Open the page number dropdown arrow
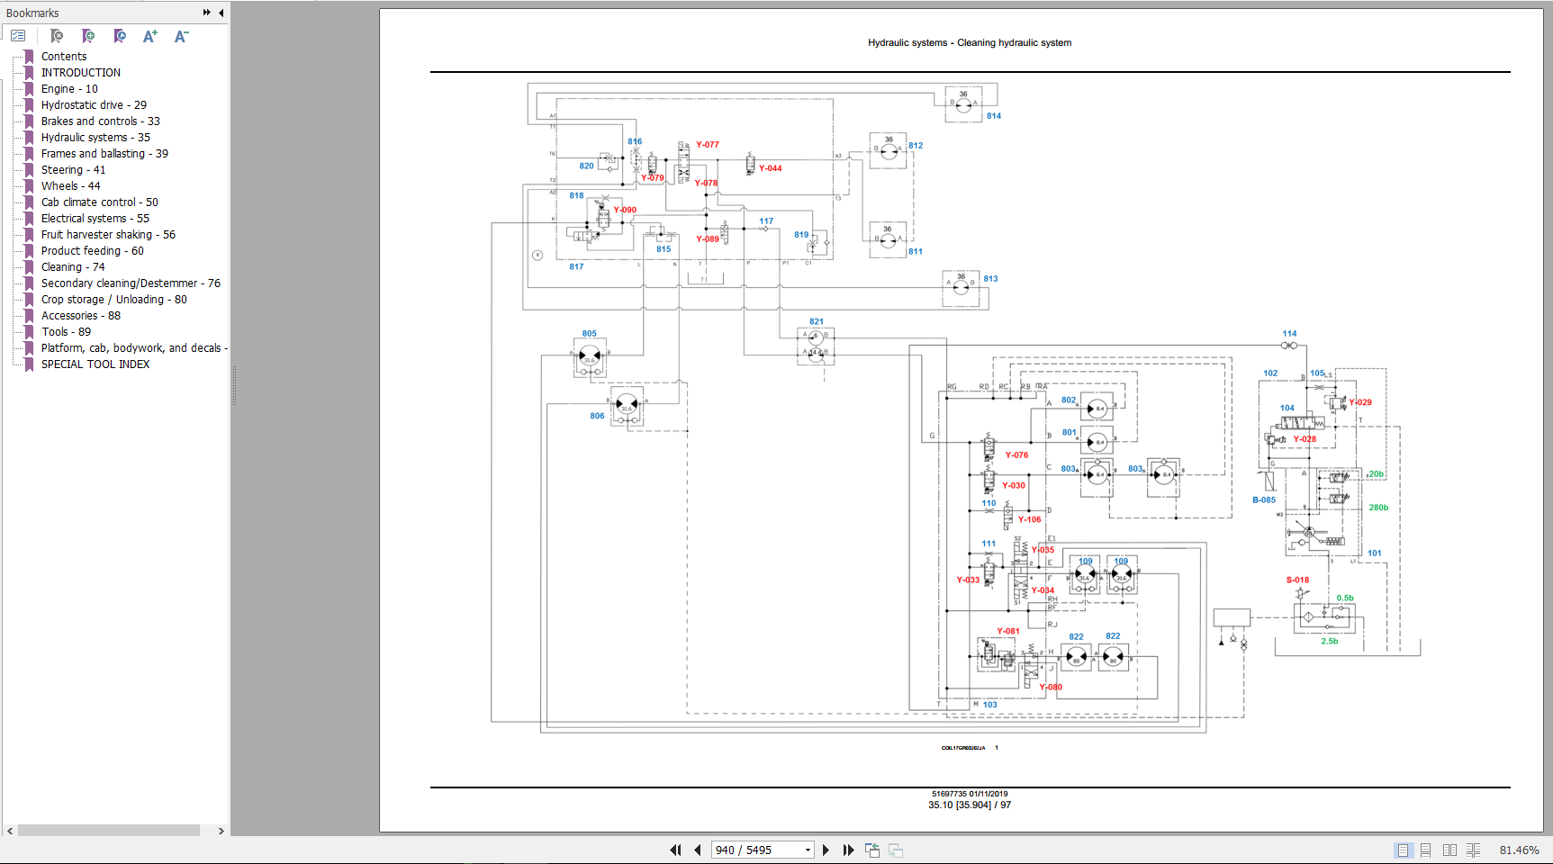This screenshot has width=1553, height=864. [x=808, y=850]
